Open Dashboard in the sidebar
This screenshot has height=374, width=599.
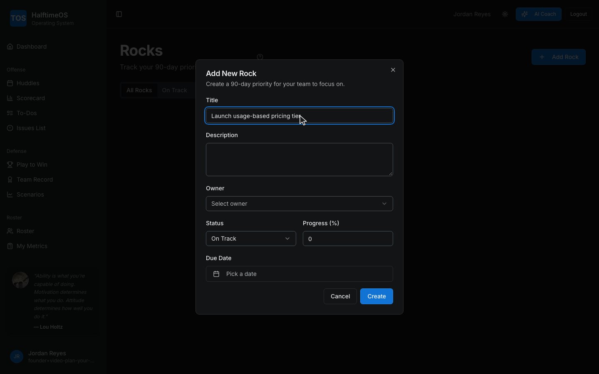53,47
